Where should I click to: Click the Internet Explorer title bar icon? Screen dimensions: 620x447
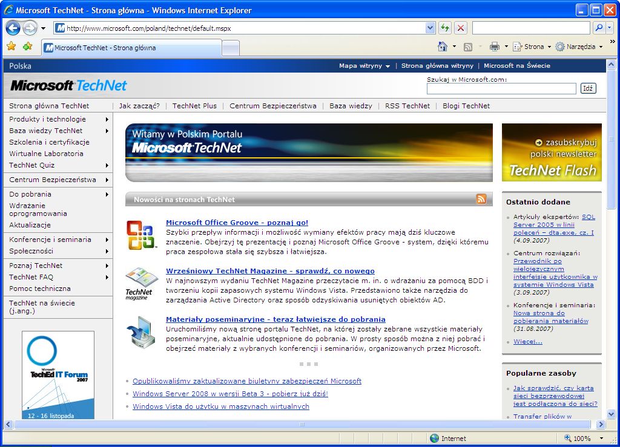8,10
